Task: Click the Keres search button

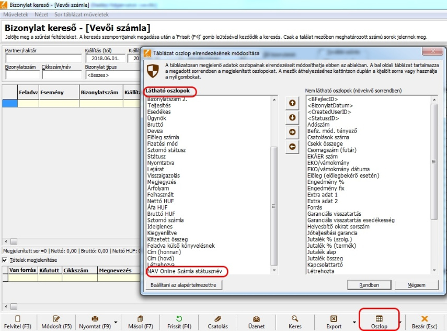Action: click(295, 322)
